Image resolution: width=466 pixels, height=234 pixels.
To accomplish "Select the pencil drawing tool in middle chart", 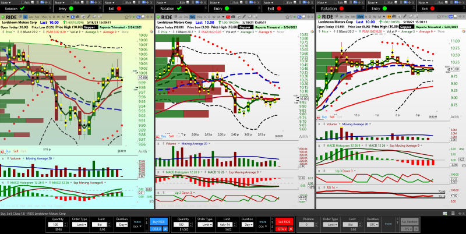I will pos(244,17).
